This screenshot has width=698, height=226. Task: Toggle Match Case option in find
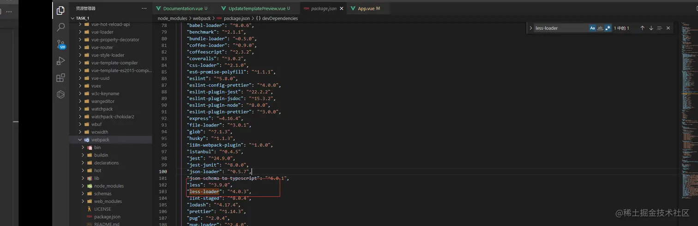pyautogui.click(x=592, y=28)
